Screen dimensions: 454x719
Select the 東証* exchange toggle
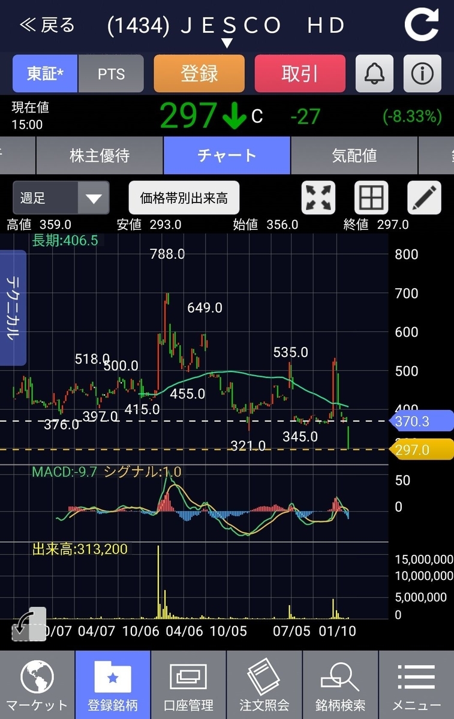(x=45, y=74)
